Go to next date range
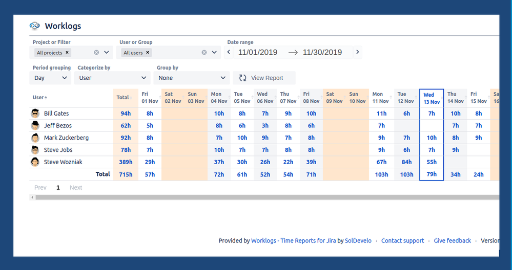The image size is (512, 270). (x=358, y=52)
